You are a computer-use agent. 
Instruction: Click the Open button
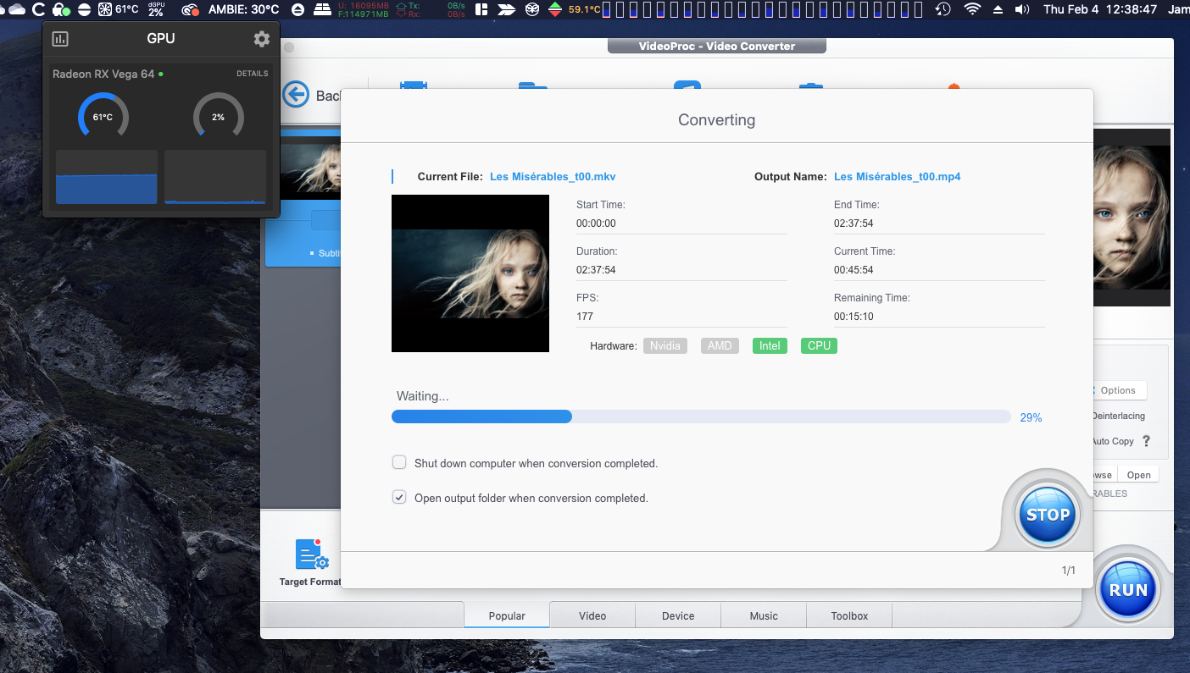[1138, 475]
